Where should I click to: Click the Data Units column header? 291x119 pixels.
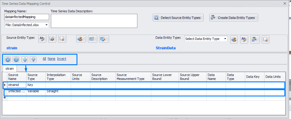click(x=275, y=77)
